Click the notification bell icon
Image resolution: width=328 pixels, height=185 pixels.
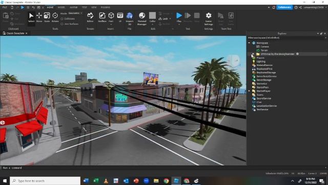[274, 7]
